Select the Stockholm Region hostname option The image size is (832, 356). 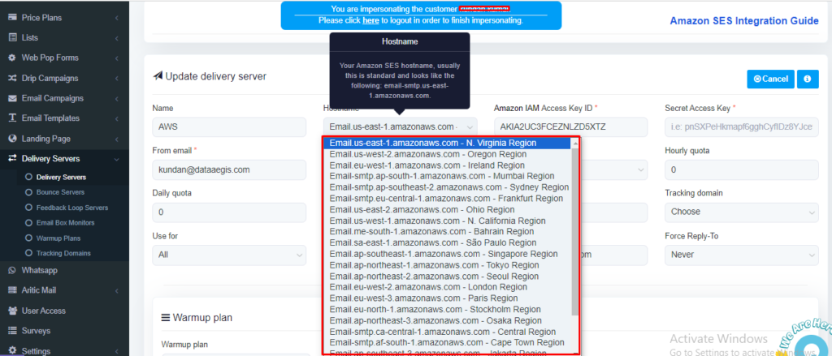(x=448, y=310)
